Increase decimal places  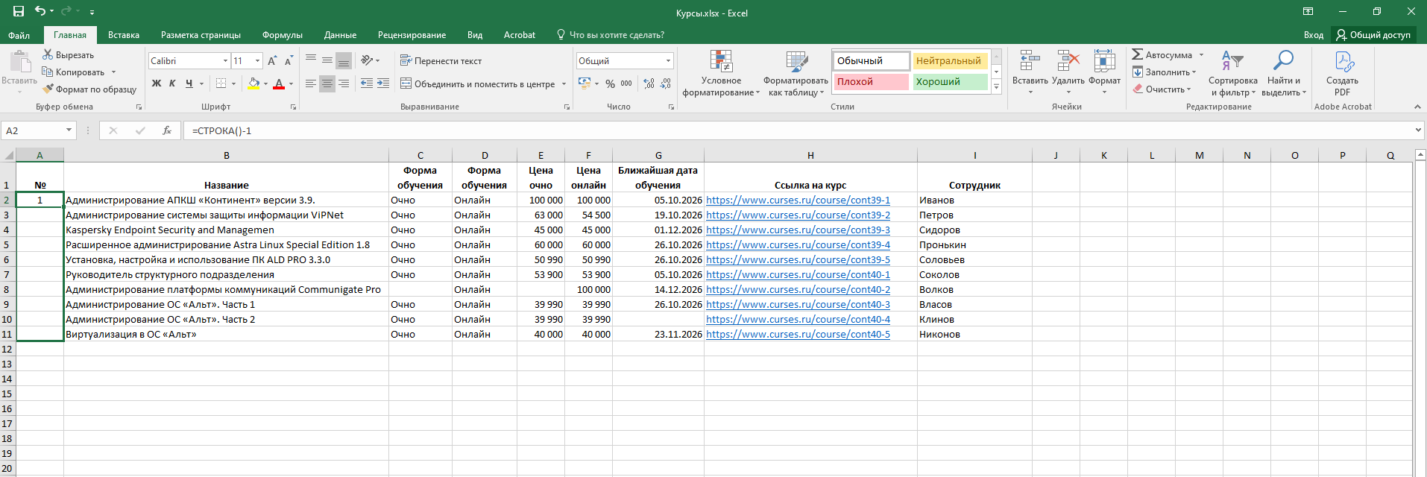(649, 83)
